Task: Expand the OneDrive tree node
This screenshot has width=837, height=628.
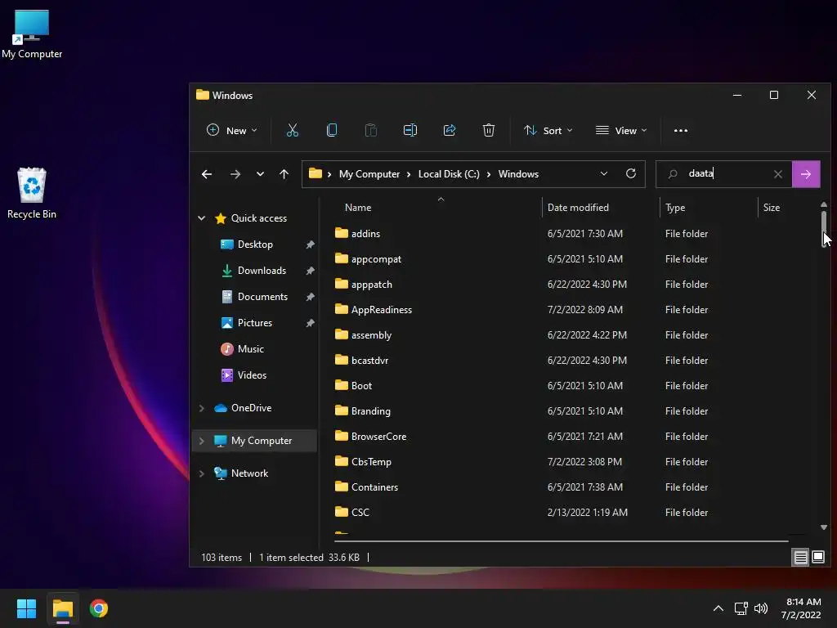Action: tap(202, 408)
